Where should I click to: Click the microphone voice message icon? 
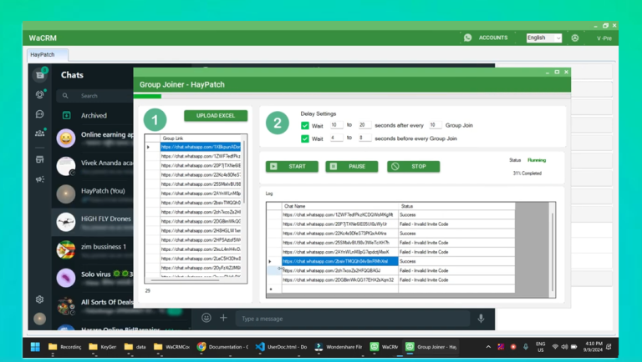(481, 318)
